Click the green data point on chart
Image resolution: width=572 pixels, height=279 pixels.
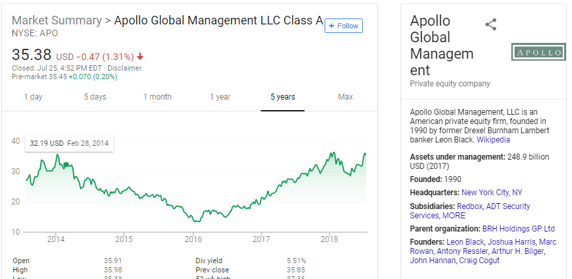point(66,164)
